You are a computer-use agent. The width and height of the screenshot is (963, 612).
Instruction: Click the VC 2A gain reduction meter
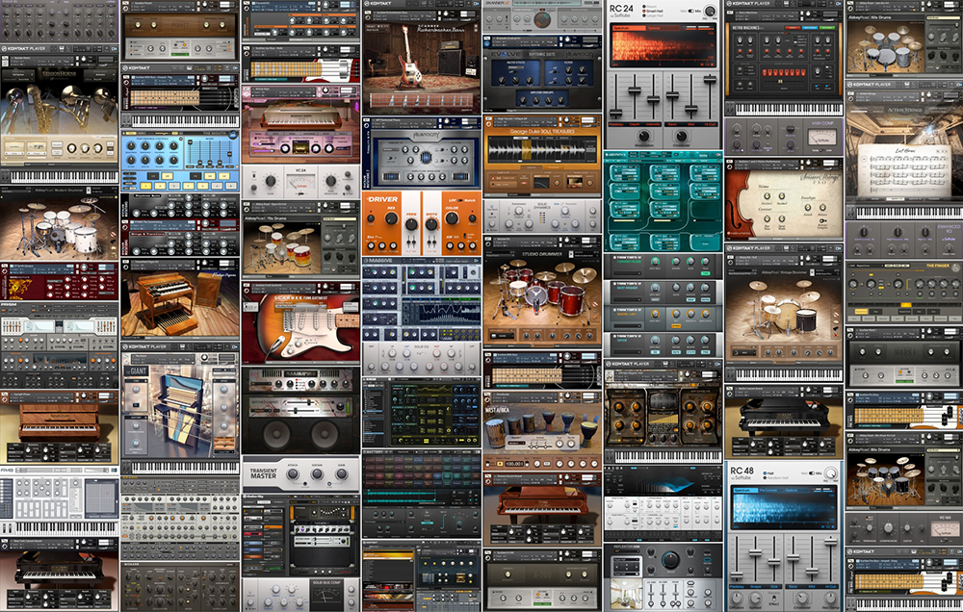click(x=300, y=182)
